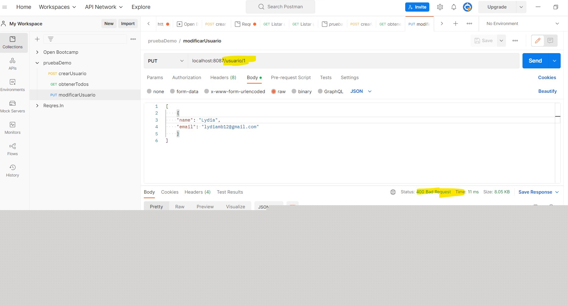This screenshot has height=306, width=568.
Task: Click the Beautify link
Action: (547, 91)
